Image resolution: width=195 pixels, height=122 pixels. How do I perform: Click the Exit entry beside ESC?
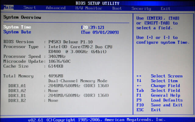click(156, 110)
